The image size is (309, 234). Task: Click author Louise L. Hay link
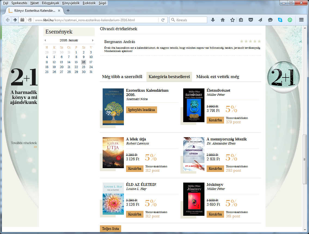(x=136, y=189)
